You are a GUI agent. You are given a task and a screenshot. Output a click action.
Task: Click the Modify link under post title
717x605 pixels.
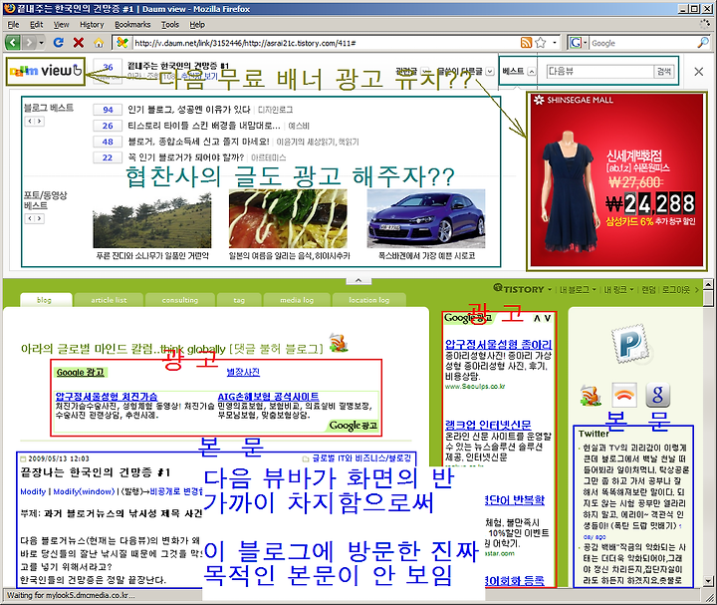tap(33, 491)
